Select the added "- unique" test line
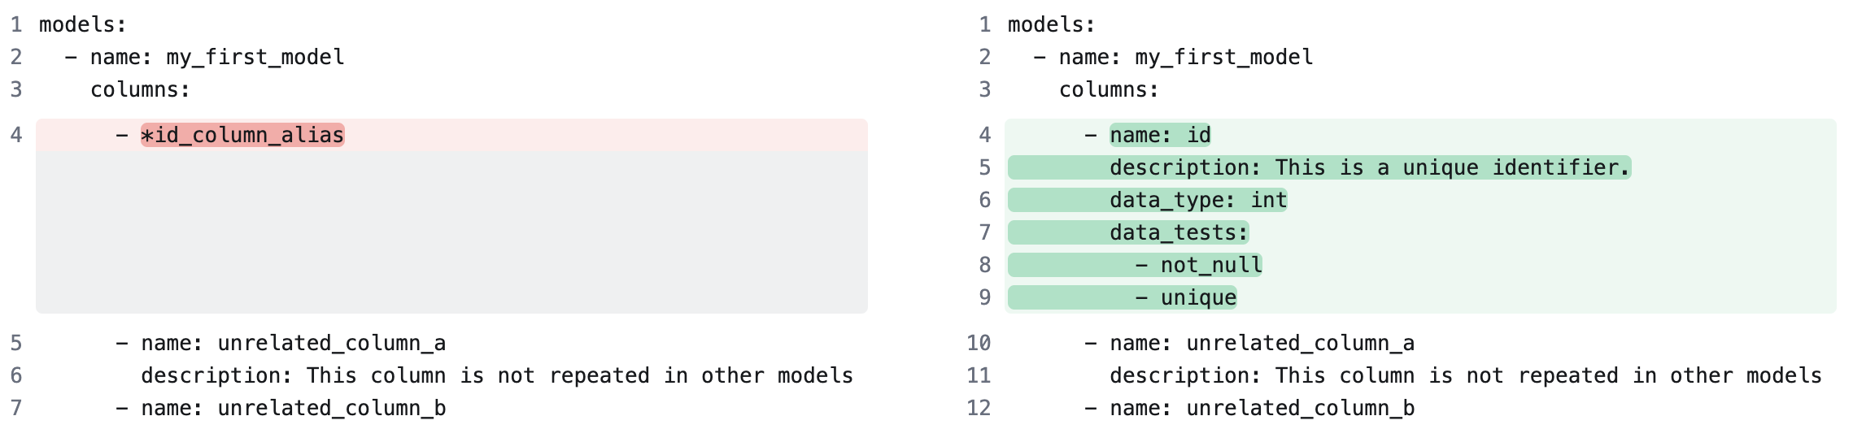This screenshot has height=429, width=1853. pyautogui.click(x=1186, y=297)
